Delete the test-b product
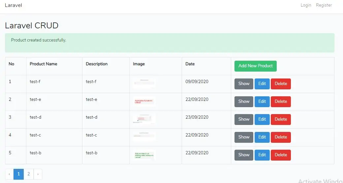Image resolution: width=343 pixels, height=183 pixels. pos(281,155)
